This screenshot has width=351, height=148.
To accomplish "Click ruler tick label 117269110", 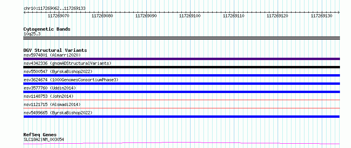I will 234,16.
